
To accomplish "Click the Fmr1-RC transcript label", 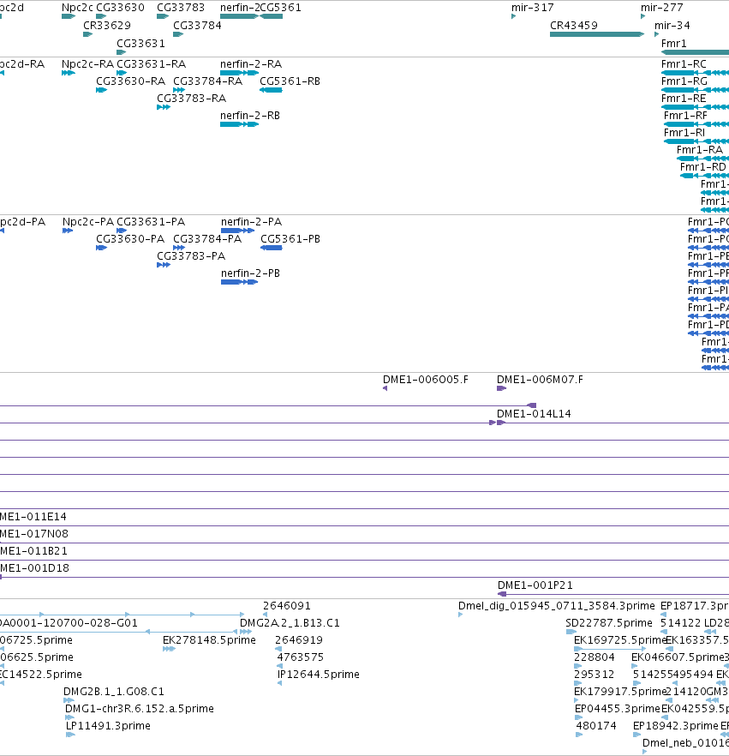I will (684, 64).
